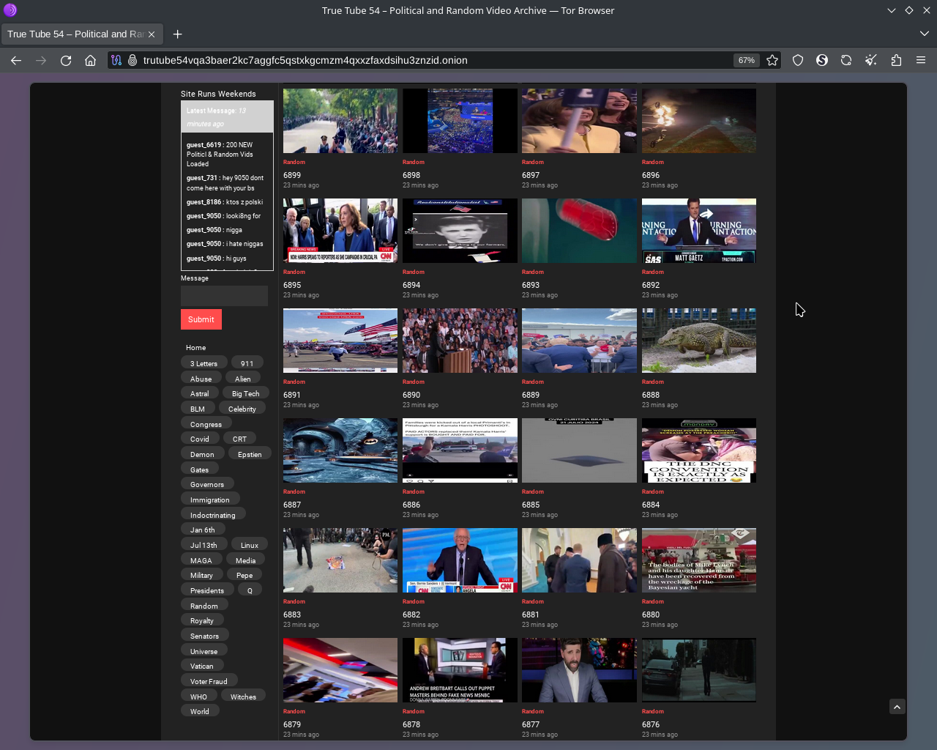Choose the Celebrity category tag
This screenshot has height=750, width=937.
pyautogui.click(x=242, y=409)
